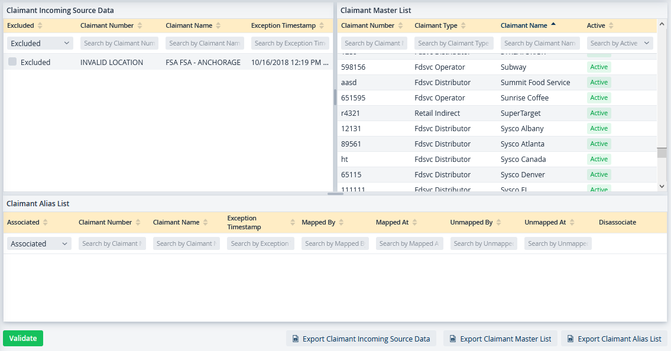
Task: Sort Master List by Claimant Type
Action: point(439,25)
